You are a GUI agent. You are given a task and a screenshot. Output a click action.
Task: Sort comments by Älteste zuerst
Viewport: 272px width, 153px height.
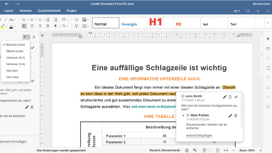[16, 51]
